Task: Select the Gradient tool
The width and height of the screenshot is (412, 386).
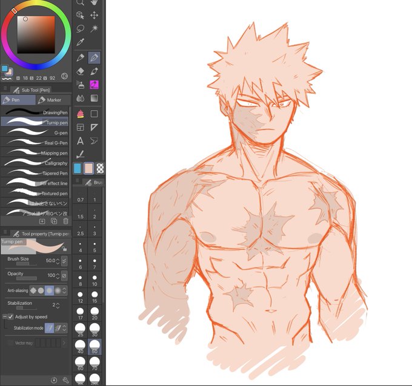Action: click(94, 98)
